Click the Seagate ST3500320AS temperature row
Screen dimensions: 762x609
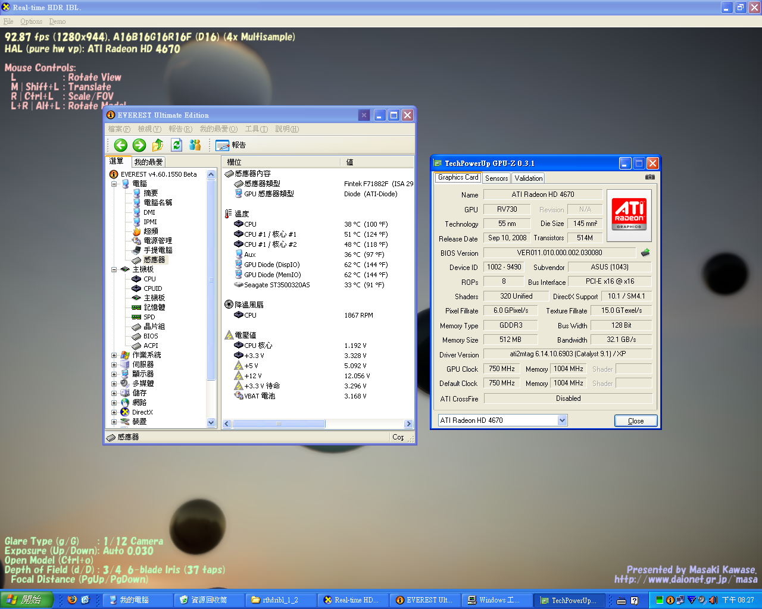(318, 285)
